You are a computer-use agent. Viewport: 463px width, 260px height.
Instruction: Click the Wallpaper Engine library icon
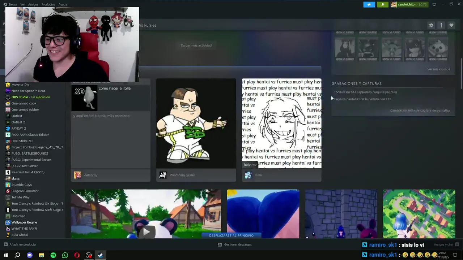(x=8, y=222)
